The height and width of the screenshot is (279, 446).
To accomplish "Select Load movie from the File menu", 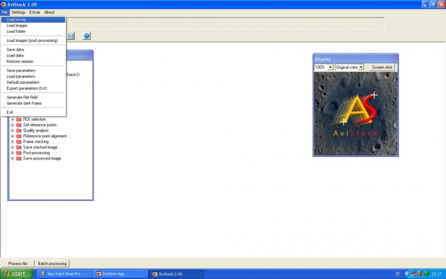I will (33, 19).
